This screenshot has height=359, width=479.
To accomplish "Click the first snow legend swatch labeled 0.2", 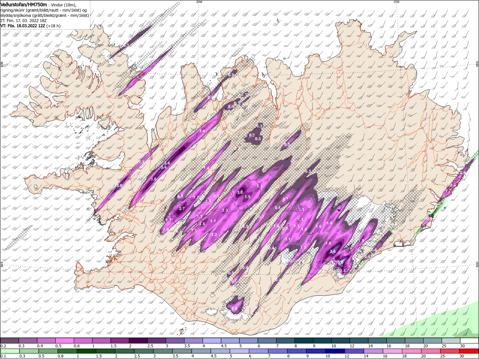I will coord(9,341).
